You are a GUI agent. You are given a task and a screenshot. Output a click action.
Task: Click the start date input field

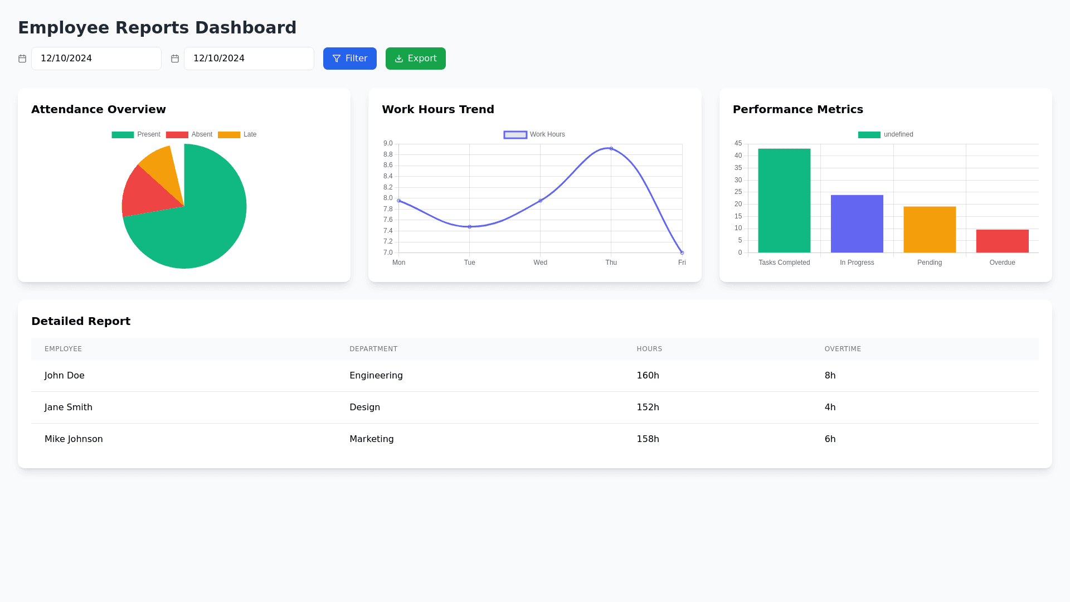pos(96,59)
